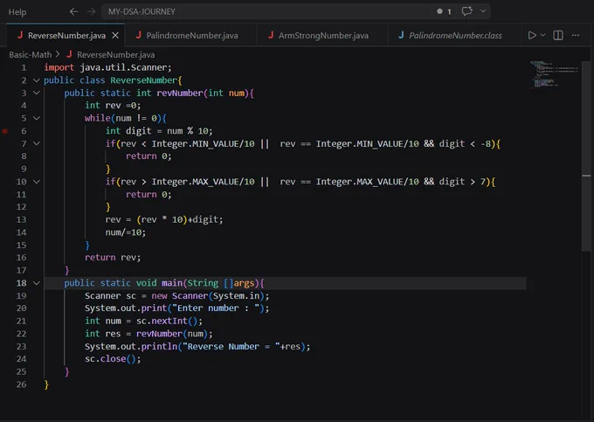Collapse the MAX_VALUE if fold at line 10

click(37, 182)
